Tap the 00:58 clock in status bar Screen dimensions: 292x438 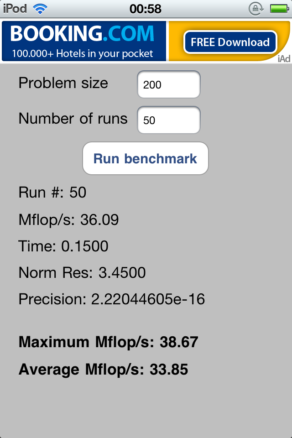(145, 9)
